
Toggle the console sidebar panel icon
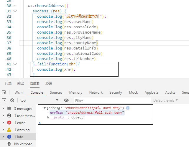4,100
